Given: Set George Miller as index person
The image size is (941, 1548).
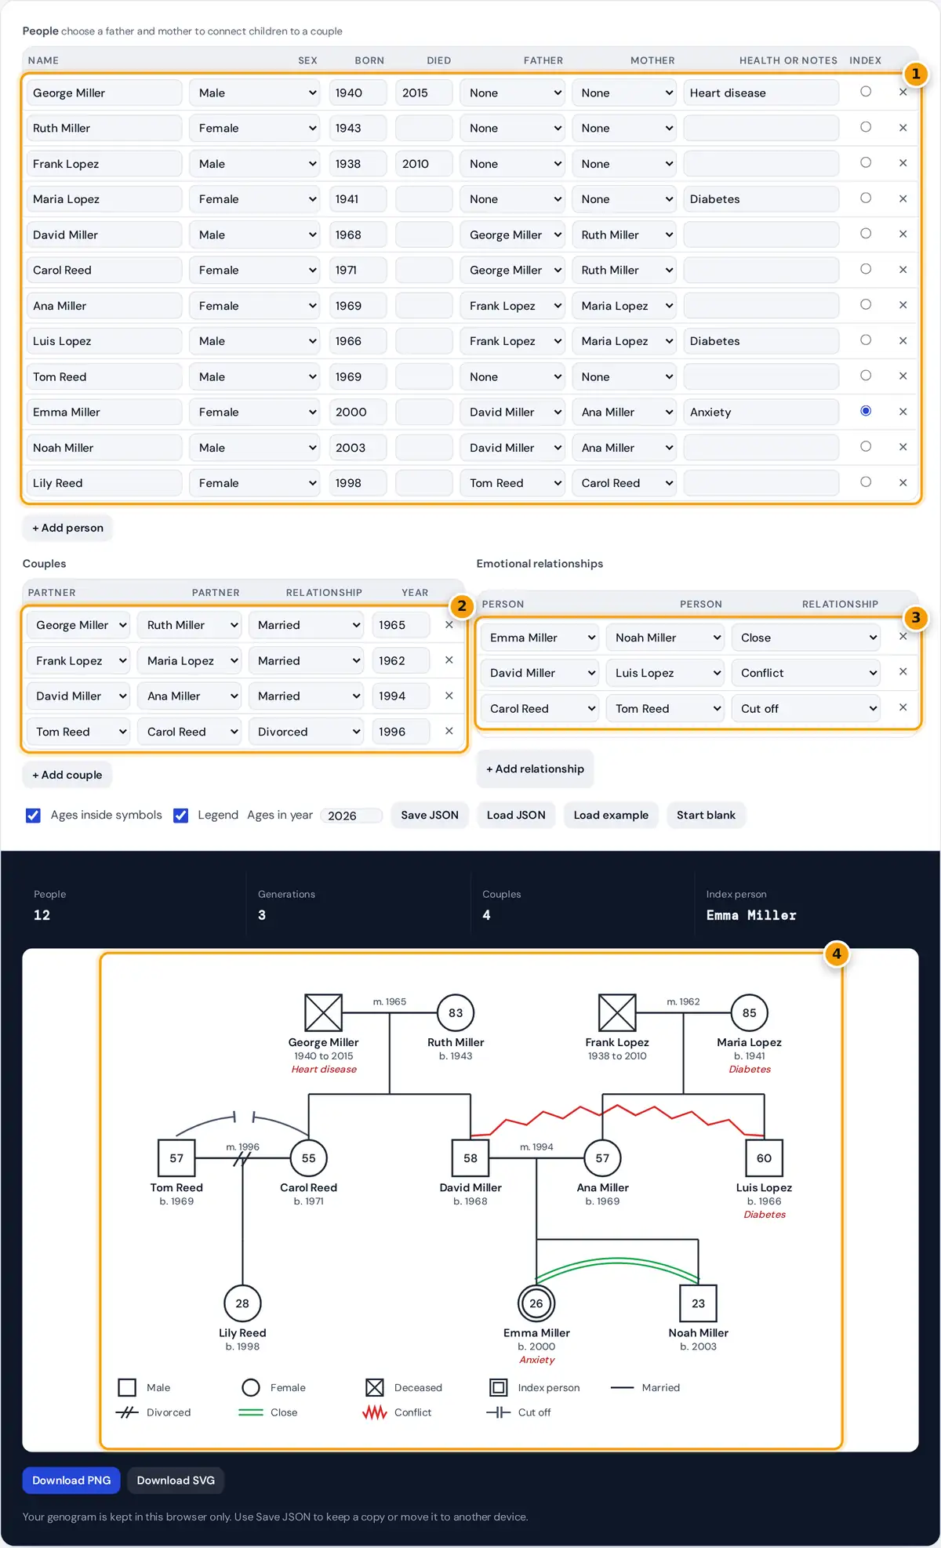Looking at the screenshot, I should [x=866, y=92].
